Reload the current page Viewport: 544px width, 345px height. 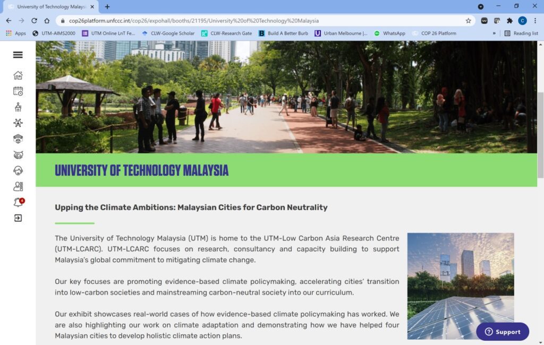tap(34, 21)
